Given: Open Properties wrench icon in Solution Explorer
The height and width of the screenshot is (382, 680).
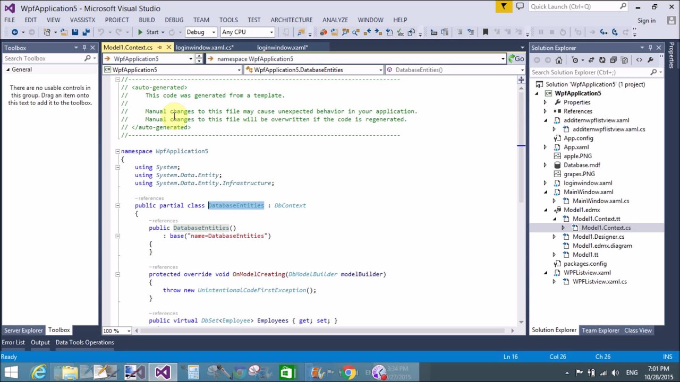Looking at the screenshot, I should coord(650,60).
